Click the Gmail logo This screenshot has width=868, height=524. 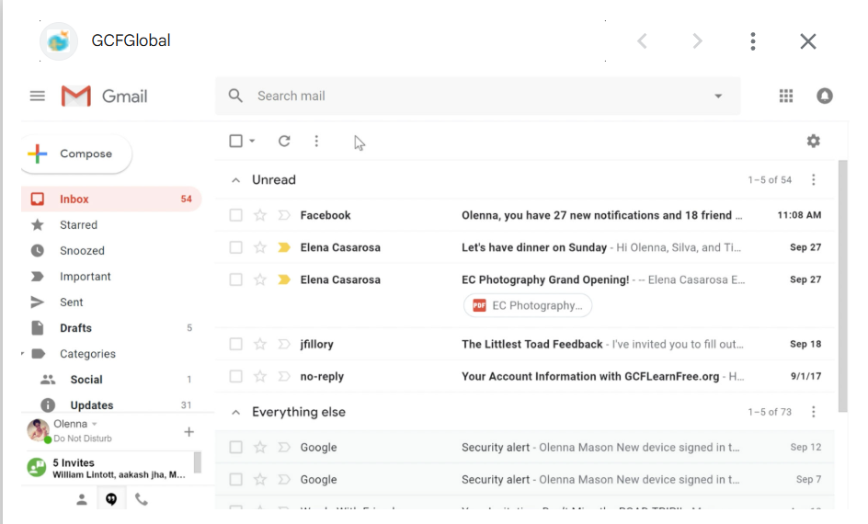click(104, 97)
